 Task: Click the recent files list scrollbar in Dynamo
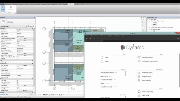126,74
